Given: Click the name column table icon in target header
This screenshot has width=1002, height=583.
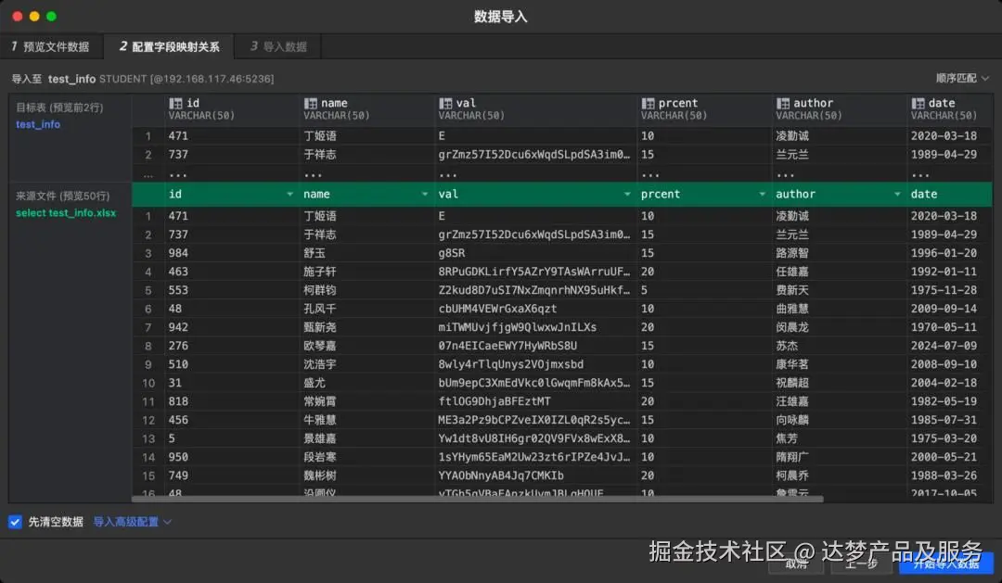Looking at the screenshot, I should click(x=311, y=103).
